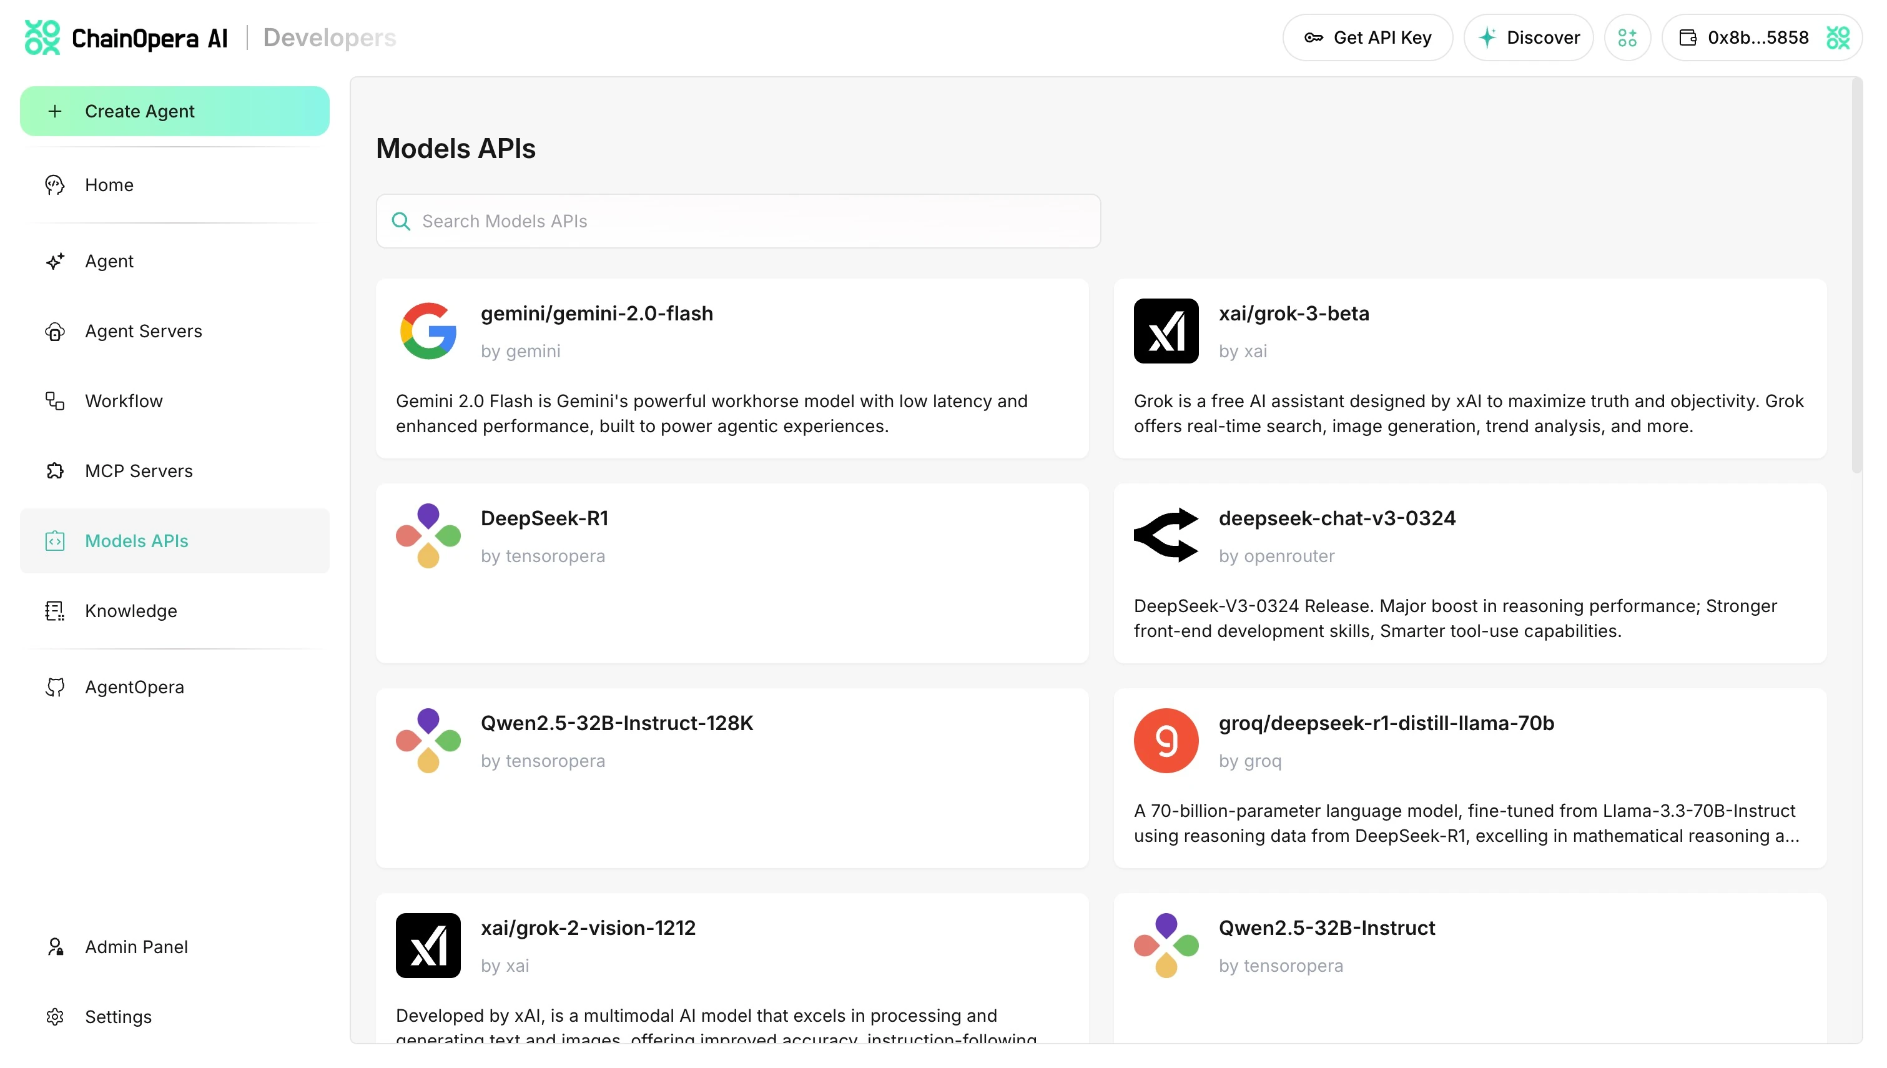The width and height of the screenshot is (1887, 1068).
Task: Click the Google logo on gemini-2.0-flash card
Action: click(x=428, y=331)
